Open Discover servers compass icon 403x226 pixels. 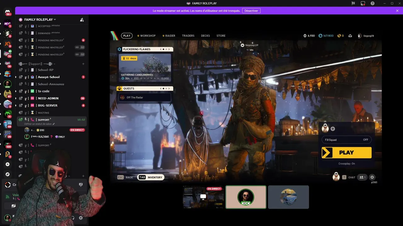8,174
